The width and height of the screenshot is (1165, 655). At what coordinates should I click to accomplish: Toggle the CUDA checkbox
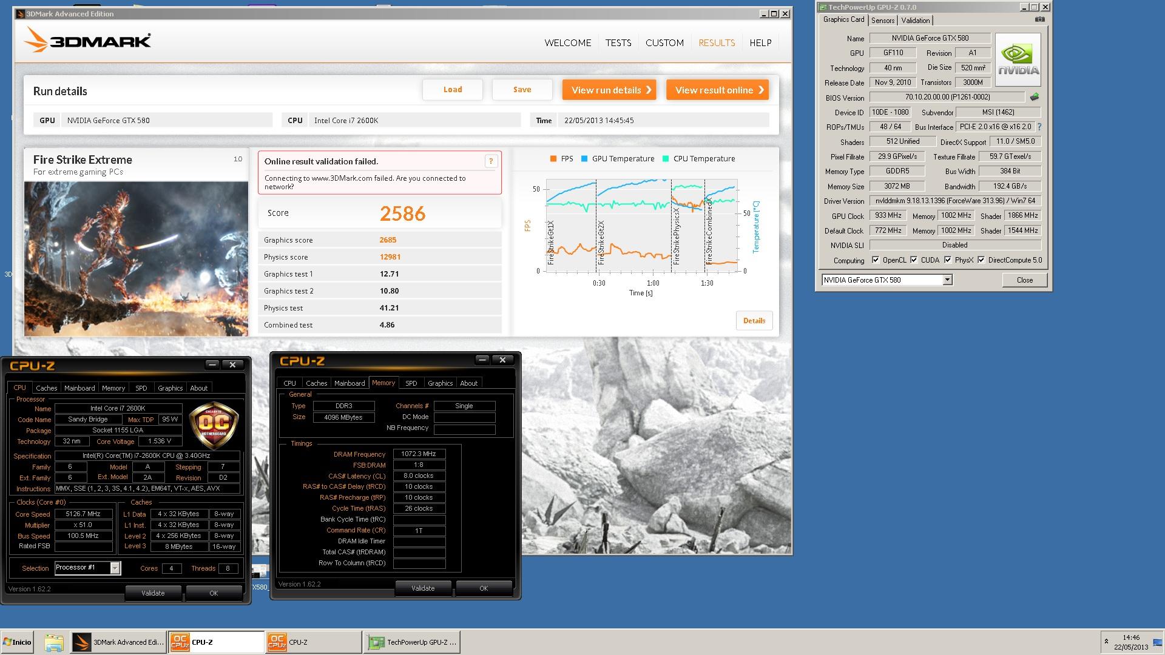click(914, 260)
